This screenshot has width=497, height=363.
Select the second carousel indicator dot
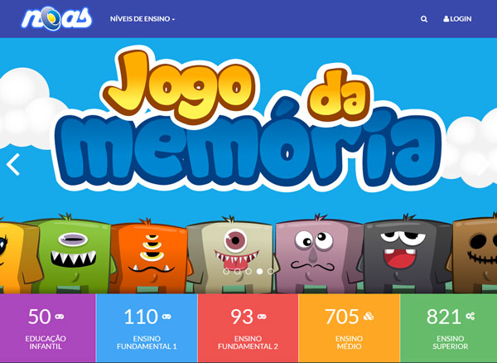(237, 271)
